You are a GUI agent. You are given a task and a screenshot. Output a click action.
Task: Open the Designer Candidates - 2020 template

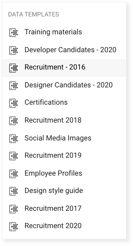[x=69, y=85]
